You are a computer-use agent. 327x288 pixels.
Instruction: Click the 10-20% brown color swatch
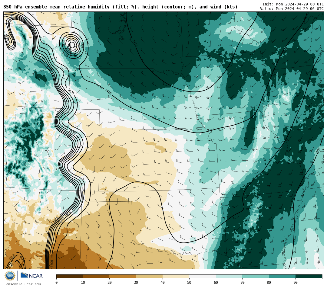click(x=96, y=276)
